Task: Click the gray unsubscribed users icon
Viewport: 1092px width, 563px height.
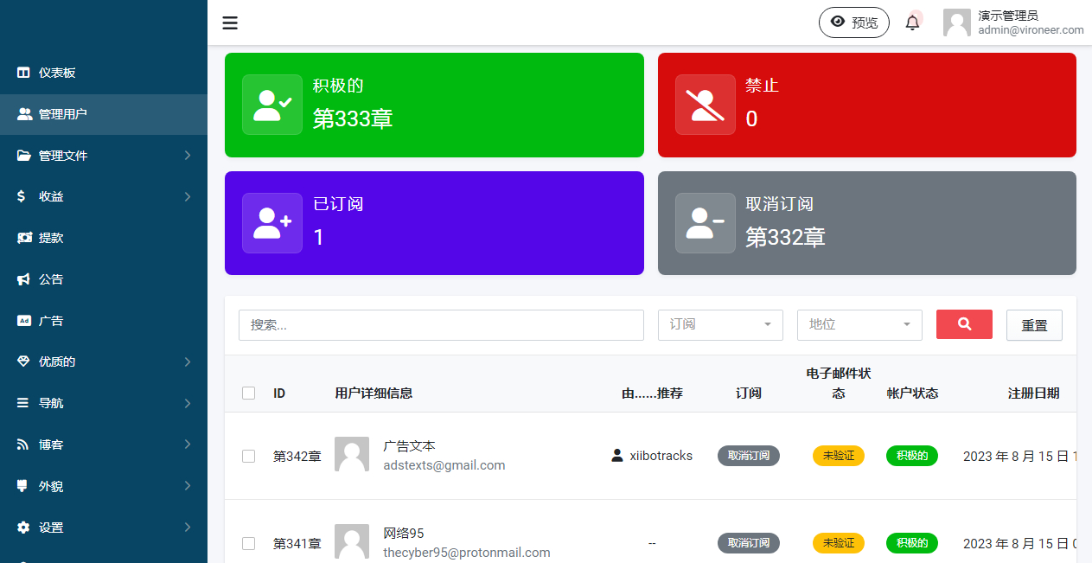Action: click(x=706, y=223)
